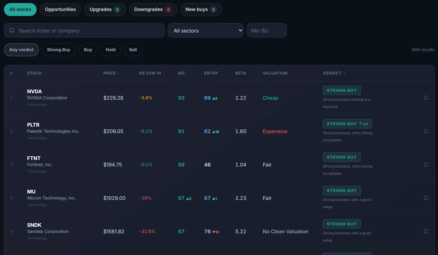Click the Expensive valuation for PLTR
This screenshot has width=438, height=255.
click(275, 131)
